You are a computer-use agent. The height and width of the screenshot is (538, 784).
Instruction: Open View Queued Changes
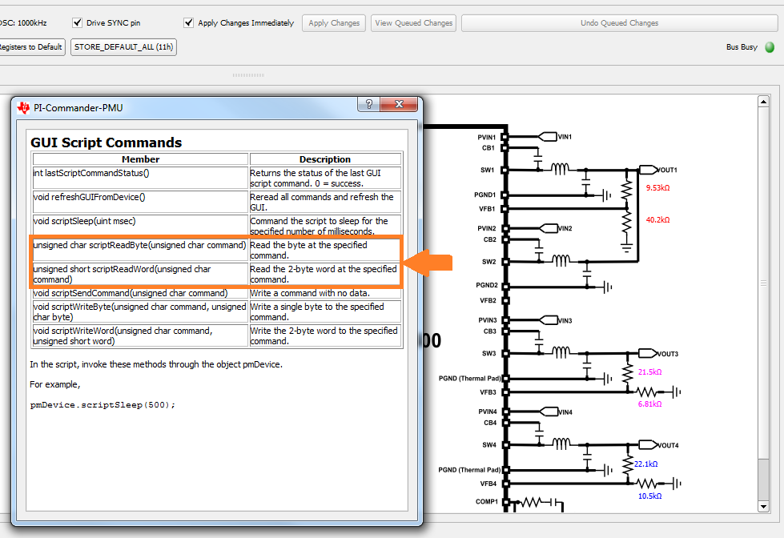click(415, 23)
